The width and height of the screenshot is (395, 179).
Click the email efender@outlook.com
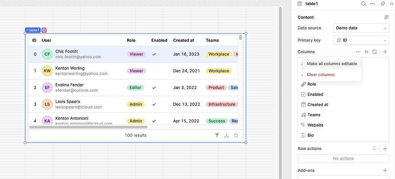77,90
